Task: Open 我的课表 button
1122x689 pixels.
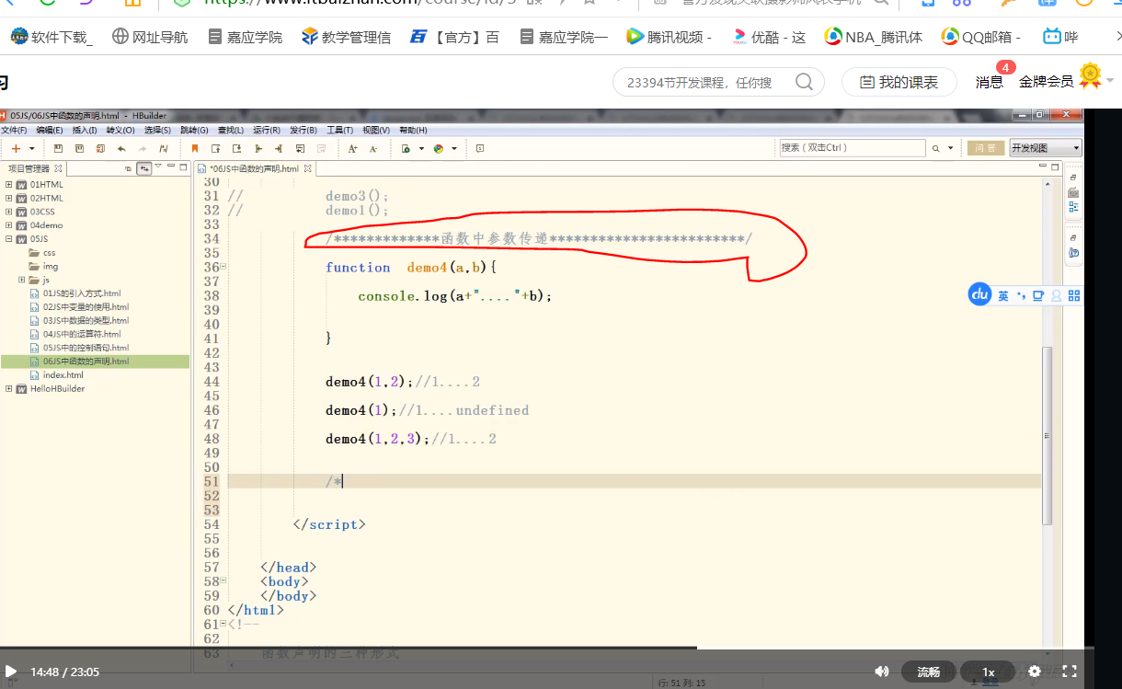Action: click(899, 82)
